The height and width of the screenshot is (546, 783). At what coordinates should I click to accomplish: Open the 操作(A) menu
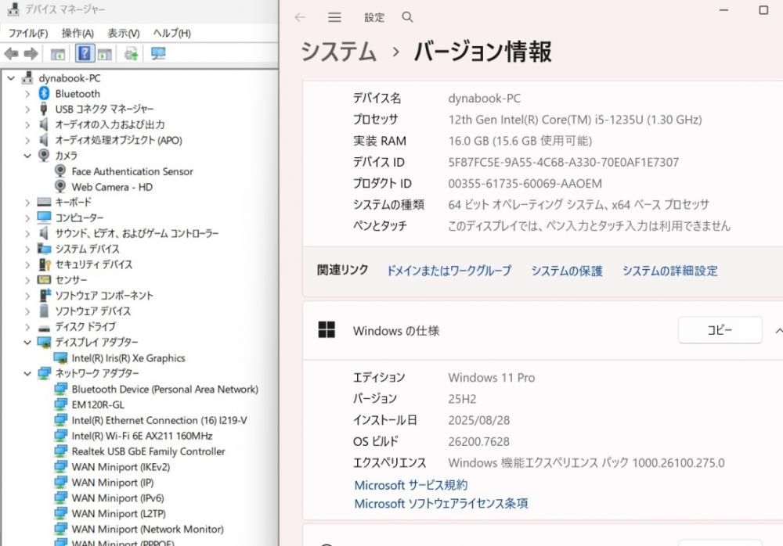click(78, 33)
